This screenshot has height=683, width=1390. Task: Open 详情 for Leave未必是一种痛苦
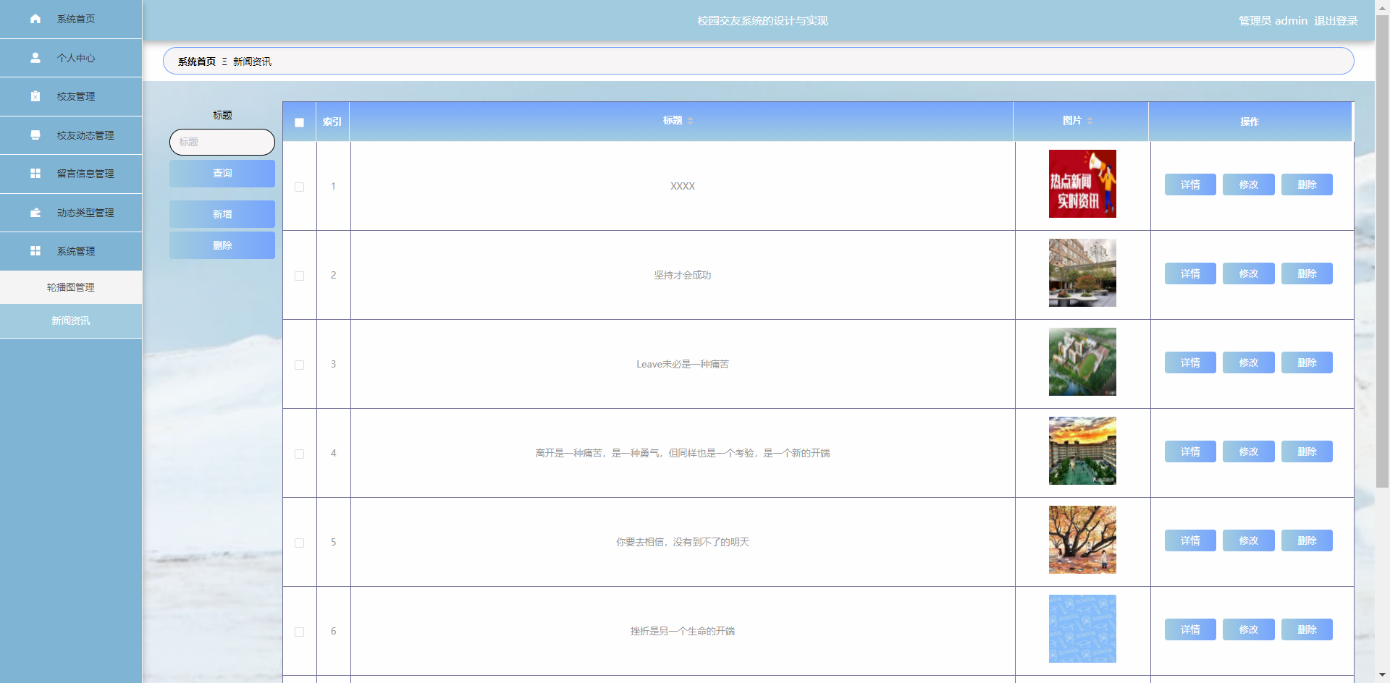(1190, 362)
